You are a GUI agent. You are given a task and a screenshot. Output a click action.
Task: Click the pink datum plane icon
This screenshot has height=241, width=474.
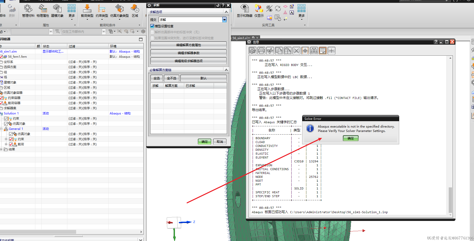285,6
